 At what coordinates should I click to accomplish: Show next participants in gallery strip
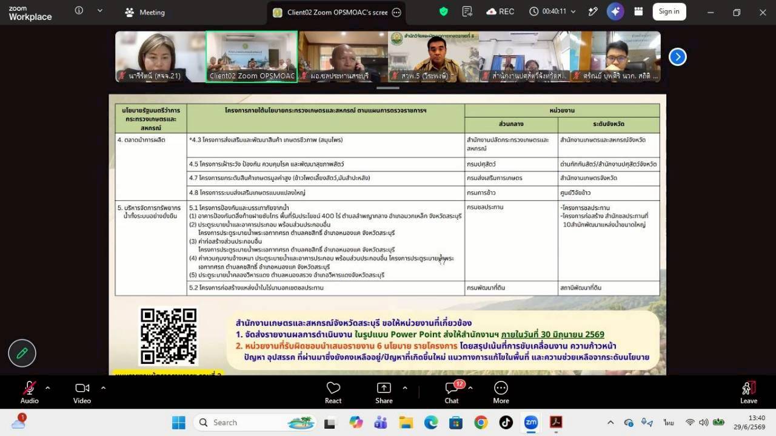click(677, 56)
